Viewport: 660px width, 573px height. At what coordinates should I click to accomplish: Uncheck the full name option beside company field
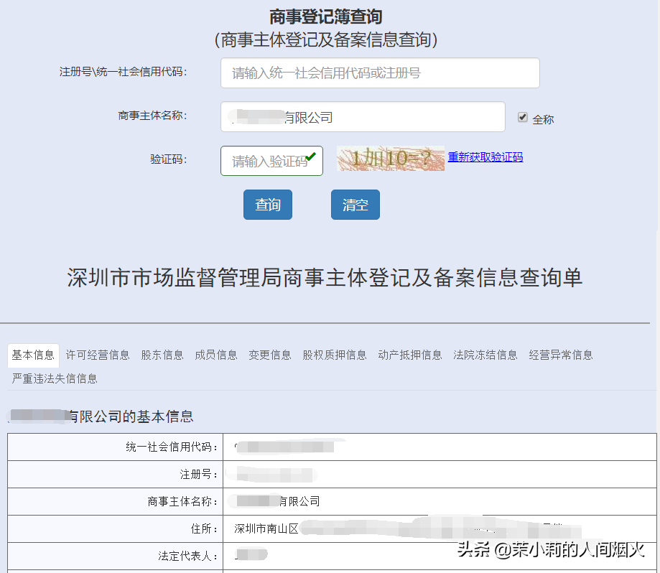coord(523,116)
